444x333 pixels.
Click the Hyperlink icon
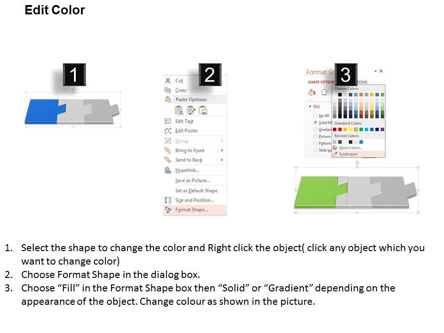(x=168, y=170)
